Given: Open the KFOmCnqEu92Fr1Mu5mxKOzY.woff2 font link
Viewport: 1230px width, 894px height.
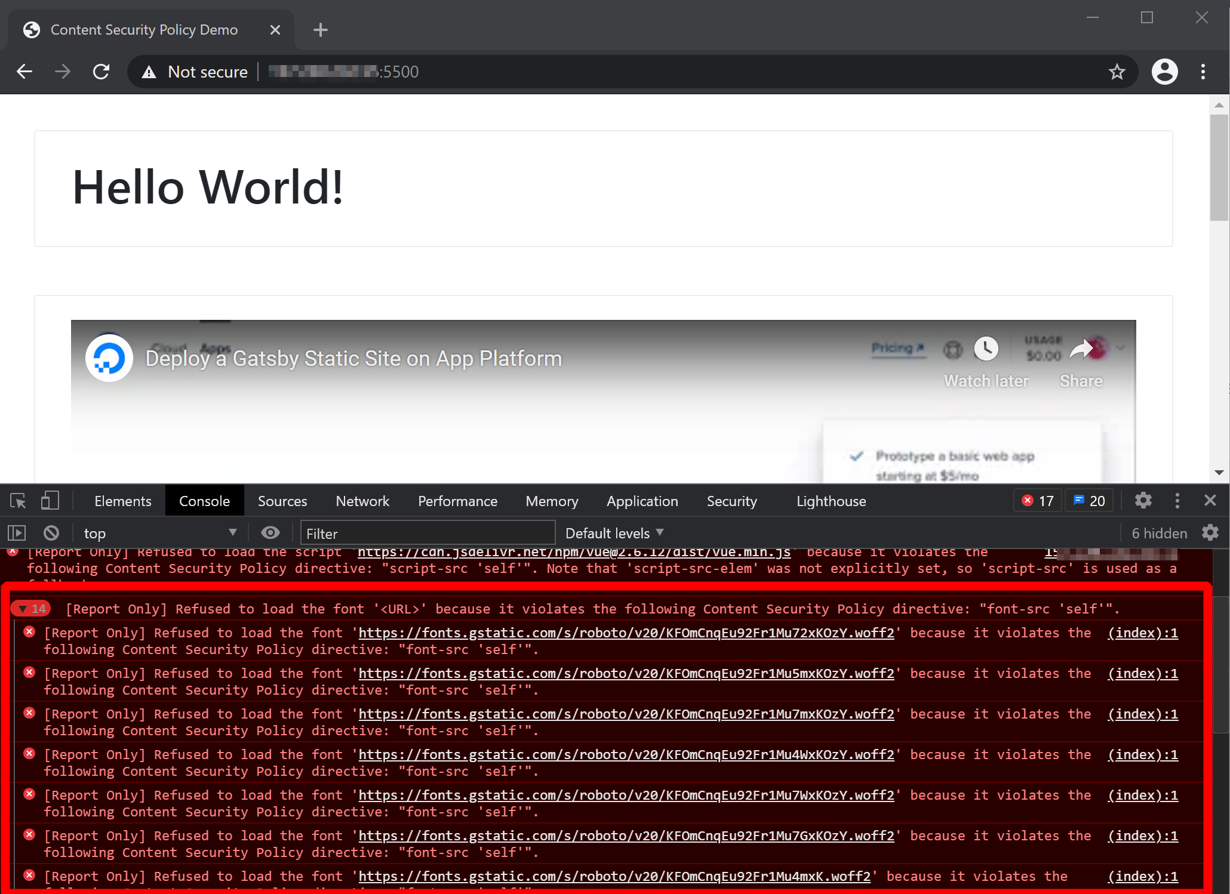Looking at the screenshot, I should 626,673.
